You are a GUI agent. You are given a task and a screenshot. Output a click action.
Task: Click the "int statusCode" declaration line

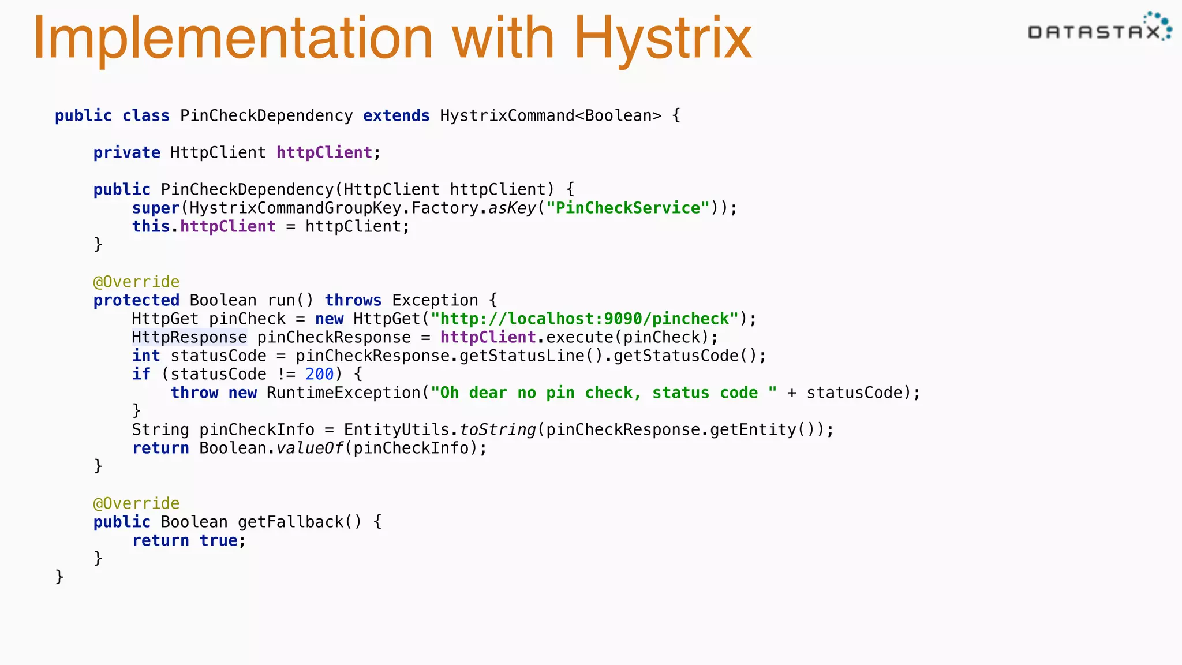pos(449,356)
